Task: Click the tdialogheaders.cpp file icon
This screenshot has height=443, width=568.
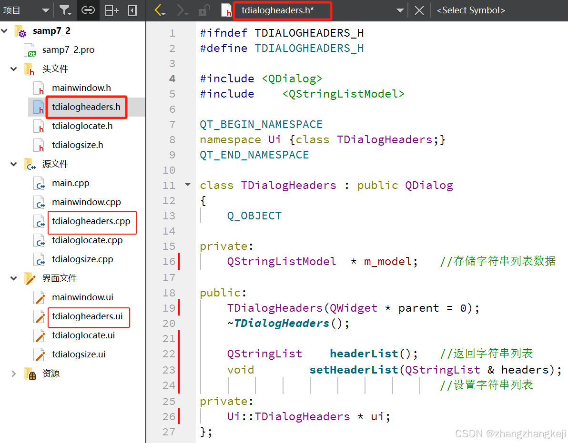Action: click(40, 221)
